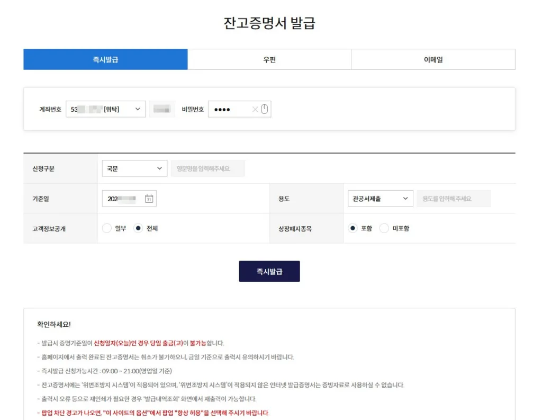Select the 즉시발급 tab at the top

tap(105, 59)
